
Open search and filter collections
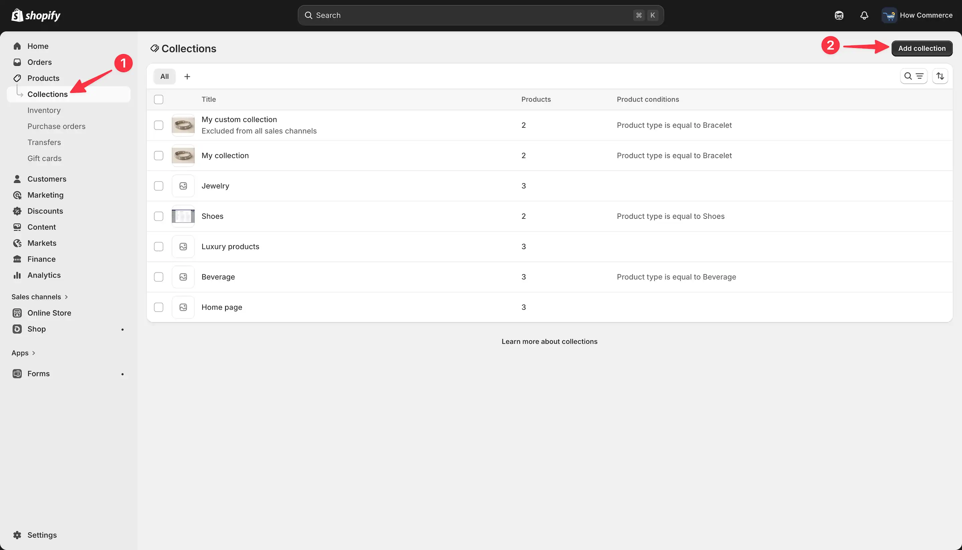(x=913, y=76)
